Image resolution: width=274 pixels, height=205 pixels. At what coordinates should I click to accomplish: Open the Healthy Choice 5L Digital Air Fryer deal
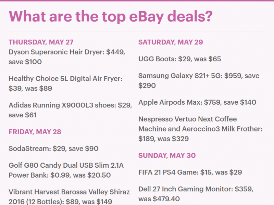click(65, 84)
